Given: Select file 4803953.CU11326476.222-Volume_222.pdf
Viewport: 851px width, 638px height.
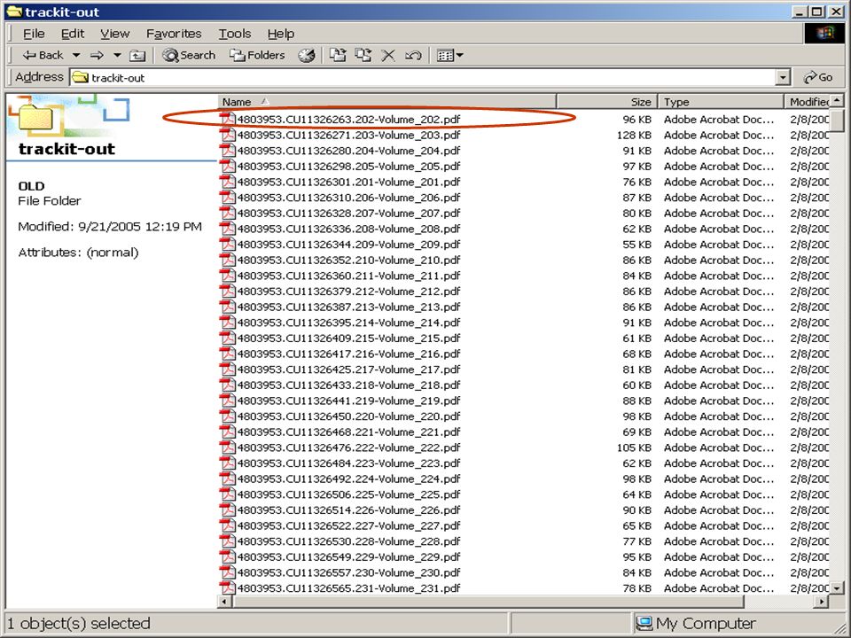Looking at the screenshot, I should pos(348,447).
